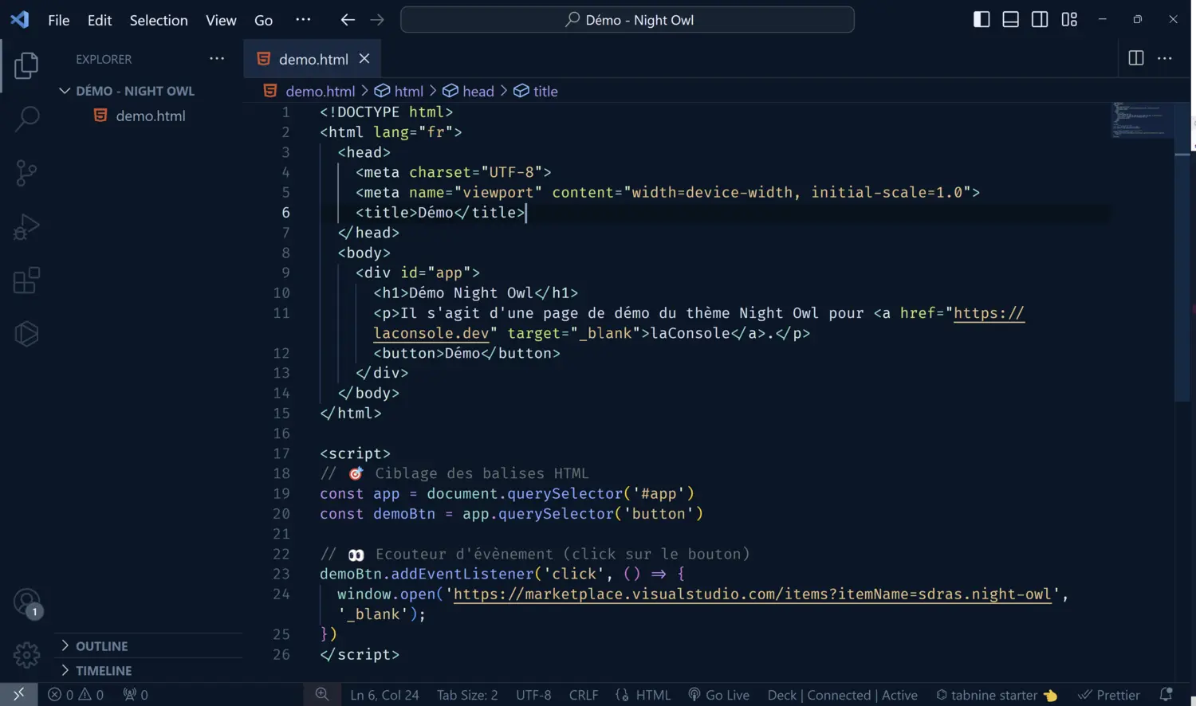The width and height of the screenshot is (1196, 706).
Task: Click Deck Connected Active status item
Action: coord(842,695)
